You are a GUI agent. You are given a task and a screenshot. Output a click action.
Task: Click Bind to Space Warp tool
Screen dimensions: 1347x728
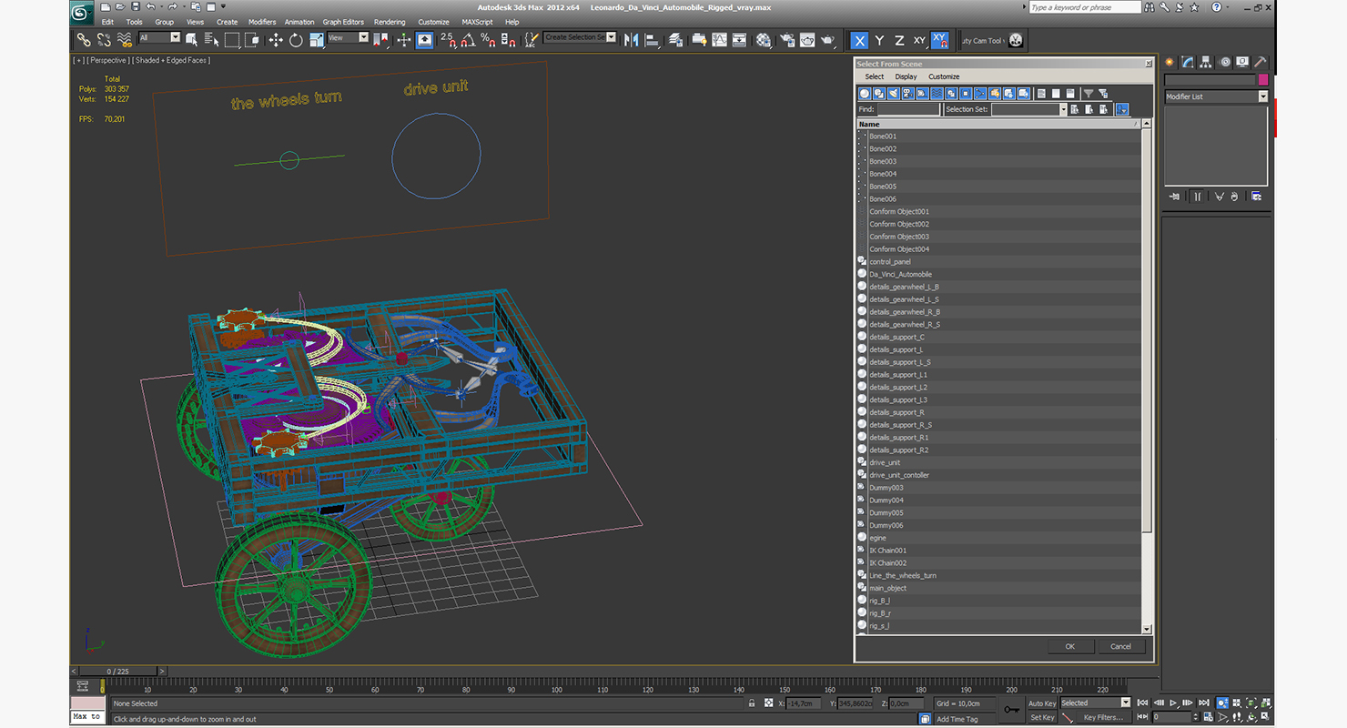[x=125, y=40]
